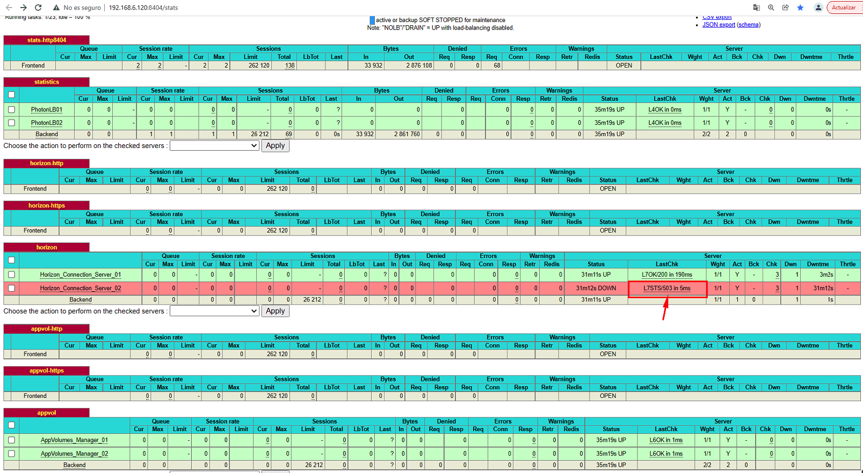Tick the AppVolumes_Manager_02 checkbox
Viewport: 863px width, 473px height.
tap(11, 454)
